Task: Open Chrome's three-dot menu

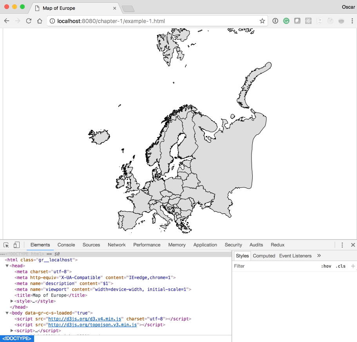Action: pos(352,21)
